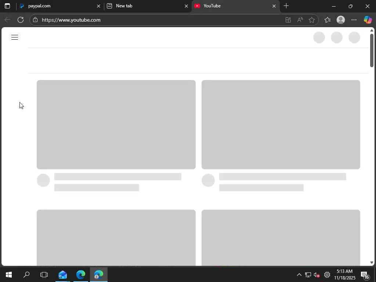The width and height of the screenshot is (376, 282).
Task: Go back using the browser back arrow
Action: pos(7,20)
